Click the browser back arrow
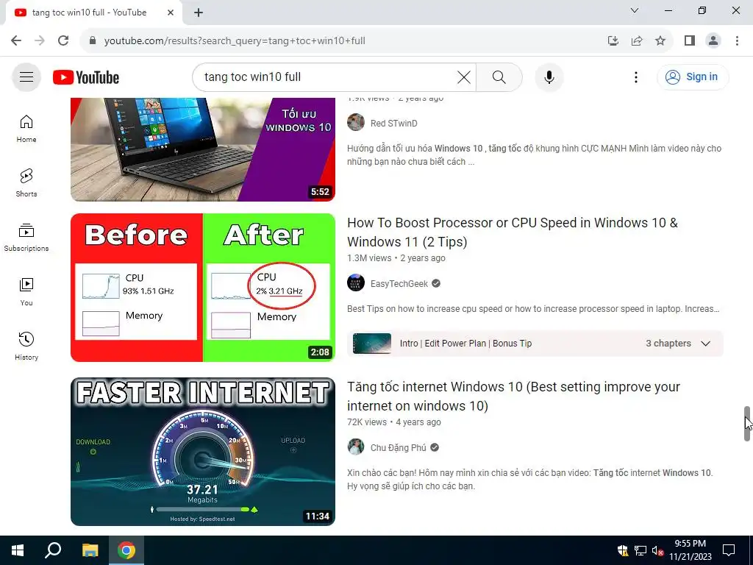The width and height of the screenshot is (753, 565). pyautogui.click(x=16, y=41)
